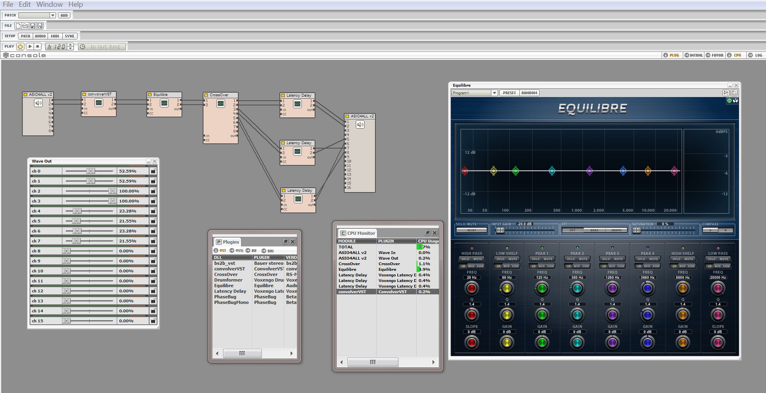Click the PRESET button in Equilibre
766x393 pixels.
[x=509, y=93]
